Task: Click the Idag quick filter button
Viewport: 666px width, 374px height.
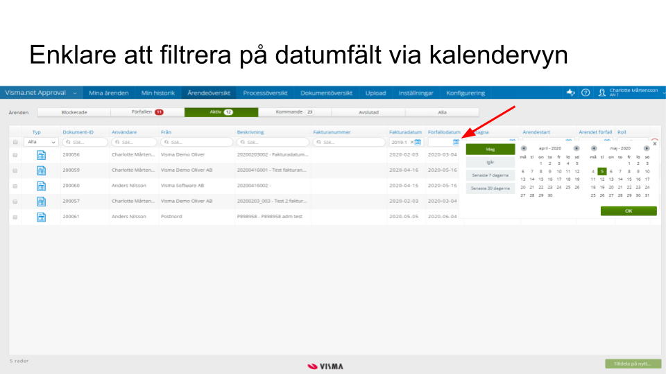Action: (x=490, y=150)
